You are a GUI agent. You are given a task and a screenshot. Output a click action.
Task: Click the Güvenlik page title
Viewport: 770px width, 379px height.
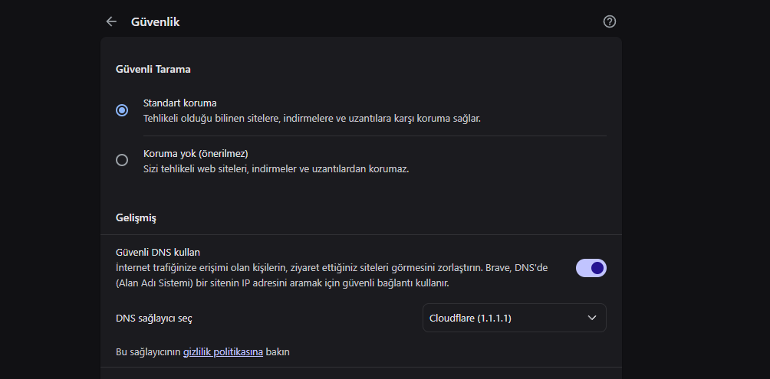155,21
